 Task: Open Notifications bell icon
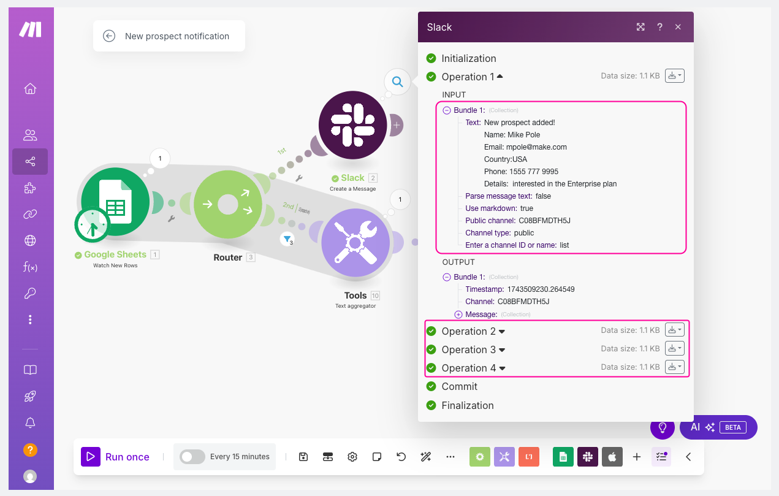pos(30,422)
